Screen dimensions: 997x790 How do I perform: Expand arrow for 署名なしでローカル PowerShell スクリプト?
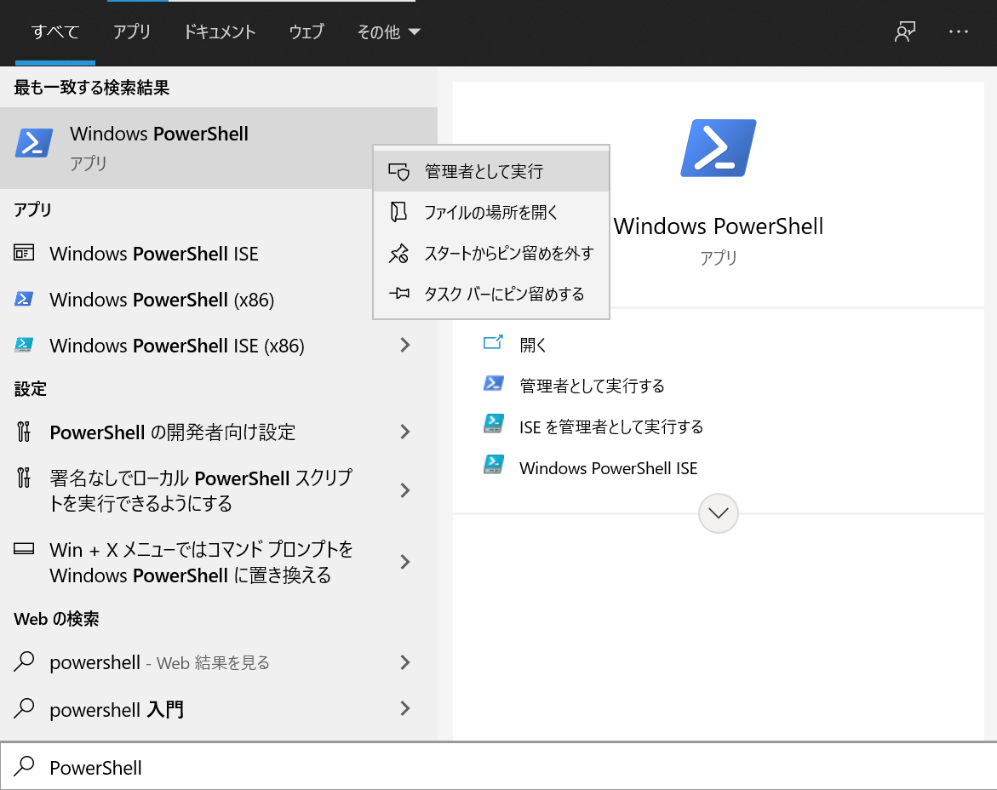click(x=405, y=490)
